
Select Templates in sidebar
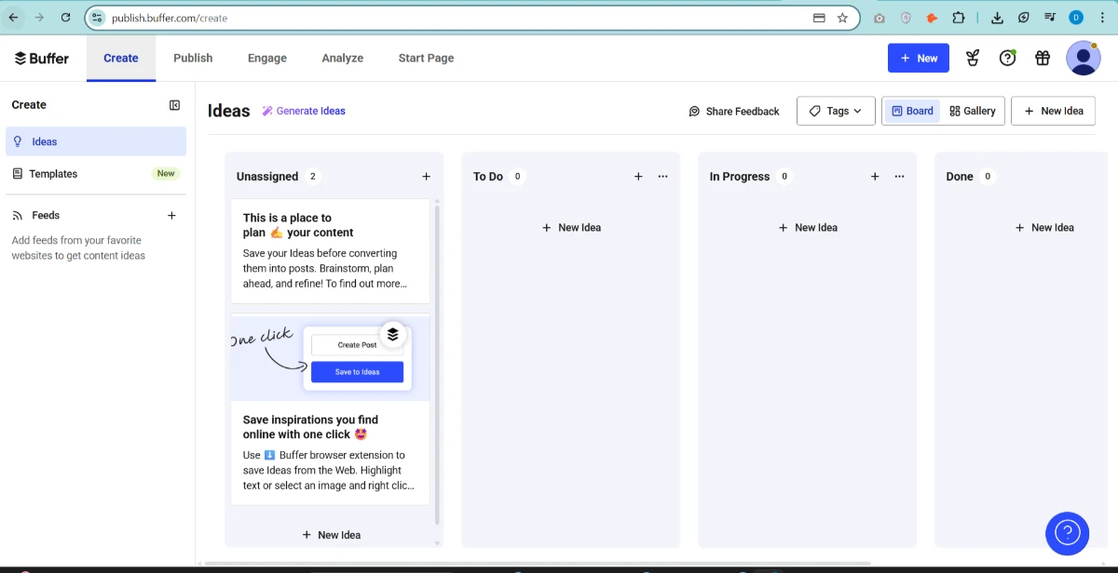pyautogui.click(x=96, y=174)
